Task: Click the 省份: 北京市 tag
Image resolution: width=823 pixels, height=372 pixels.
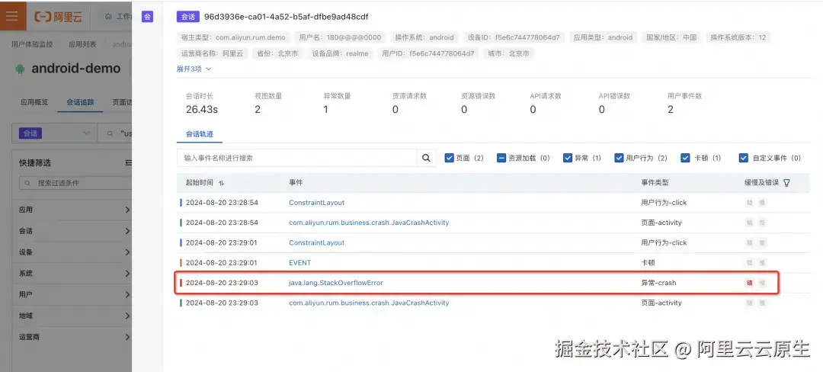Action: click(x=277, y=53)
